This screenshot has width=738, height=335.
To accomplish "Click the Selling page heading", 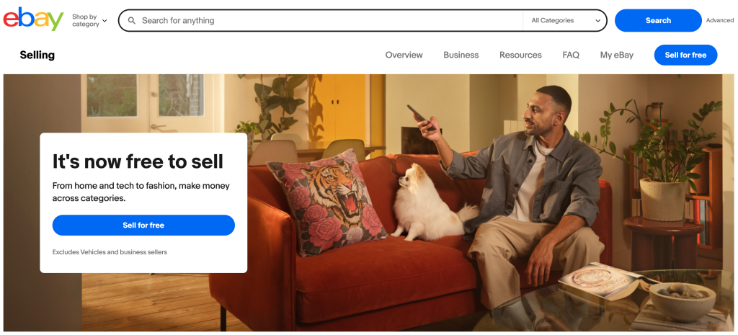I will 37,55.
